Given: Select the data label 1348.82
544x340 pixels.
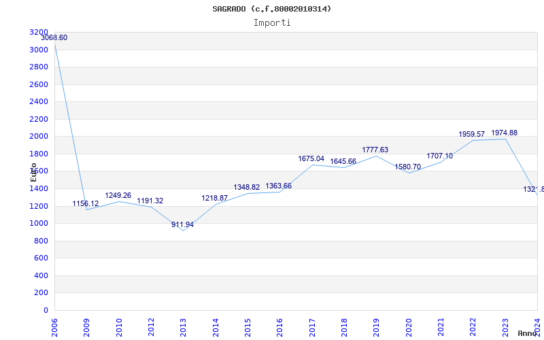Looking at the screenshot, I should coord(246,188).
